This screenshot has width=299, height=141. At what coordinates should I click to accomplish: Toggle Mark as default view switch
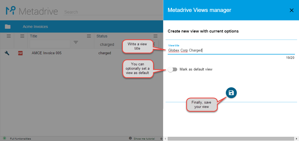click(173, 69)
